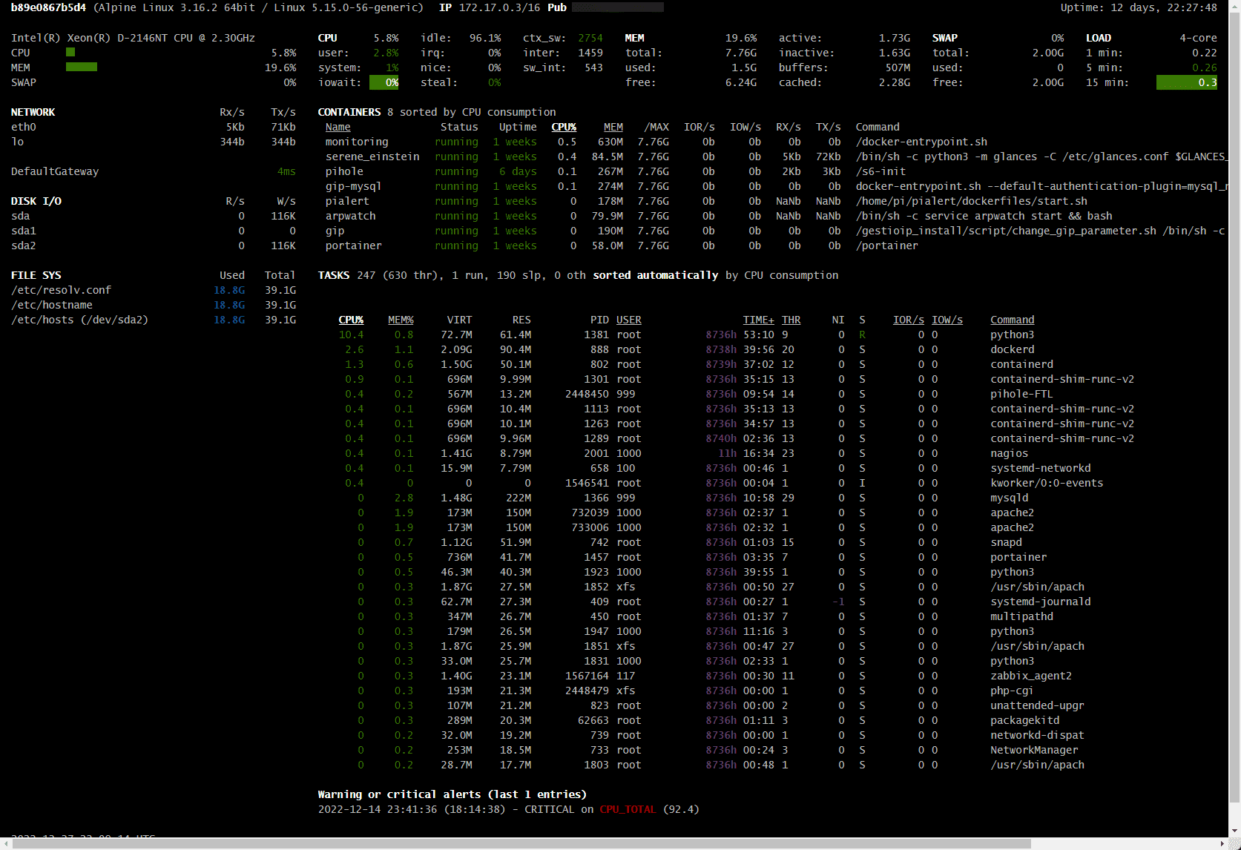Image resolution: width=1241 pixels, height=850 pixels.
Task: Click the horizontal scrollbar at the bottom
Action: [519, 844]
